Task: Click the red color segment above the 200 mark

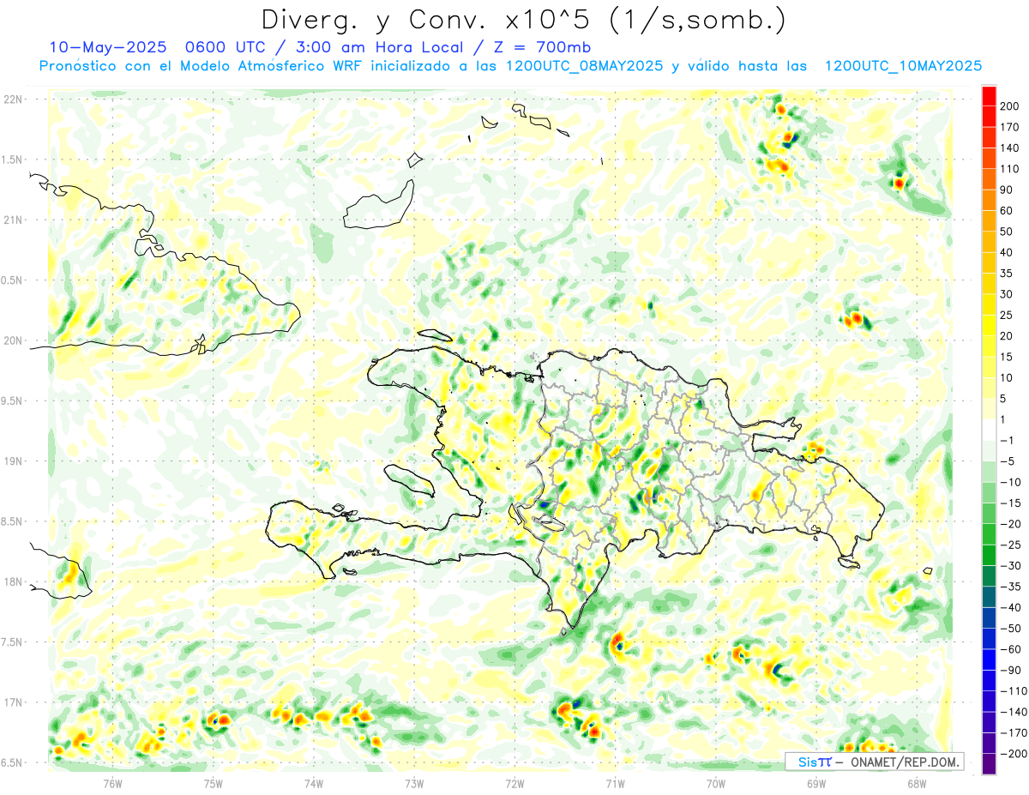Action: [989, 95]
